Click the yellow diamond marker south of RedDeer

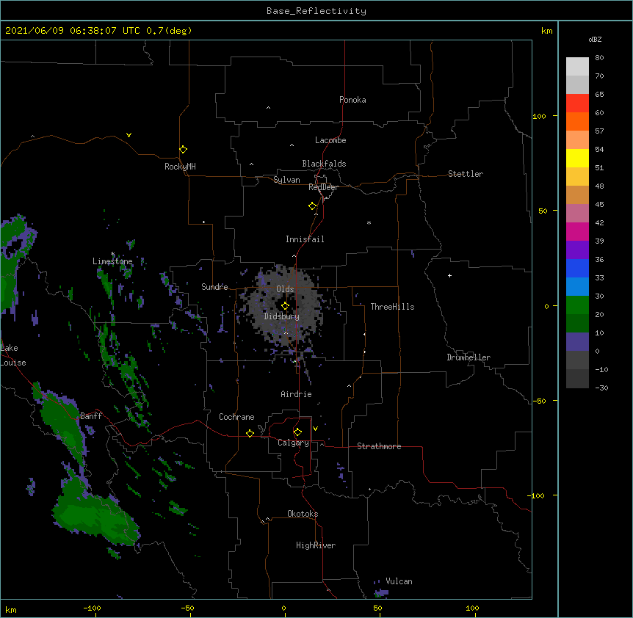click(x=312, y=206)
